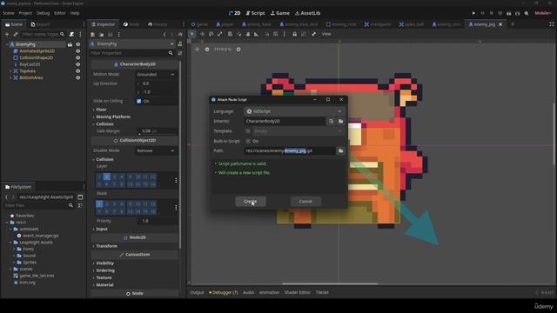
Task: Open the Output bottom panel
Action: (197, 292)
